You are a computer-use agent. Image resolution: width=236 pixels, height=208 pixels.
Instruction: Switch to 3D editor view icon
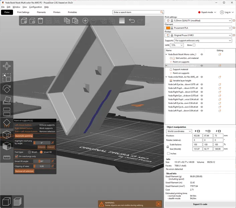[x=6, y=202]
